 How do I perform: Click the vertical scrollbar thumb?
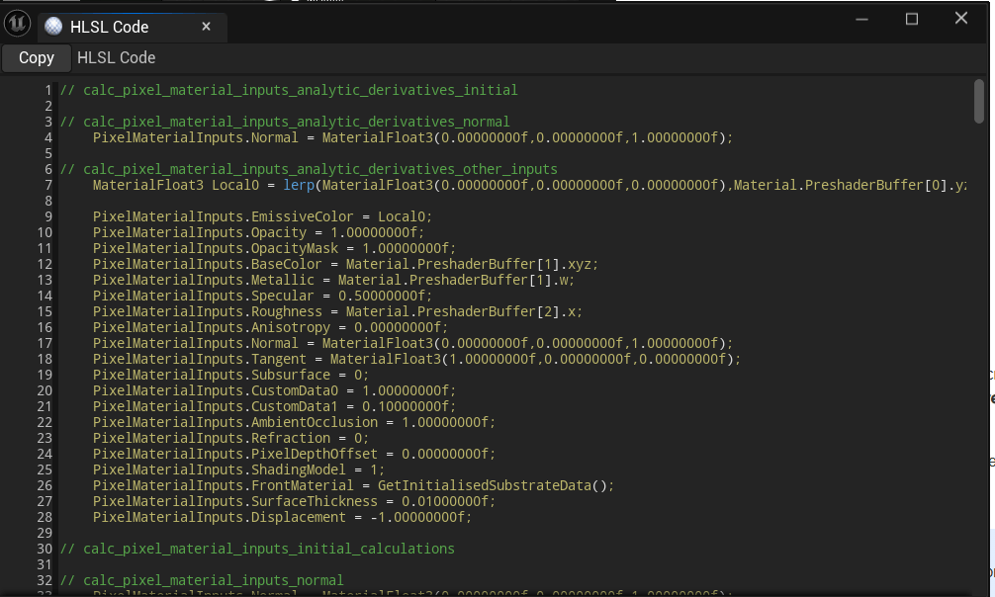coord(978,102)
